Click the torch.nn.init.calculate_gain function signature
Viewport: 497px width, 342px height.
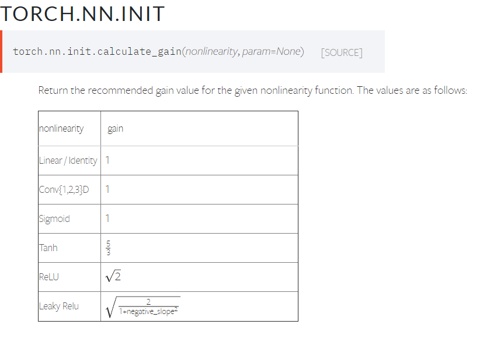click(x=158, y=51)
